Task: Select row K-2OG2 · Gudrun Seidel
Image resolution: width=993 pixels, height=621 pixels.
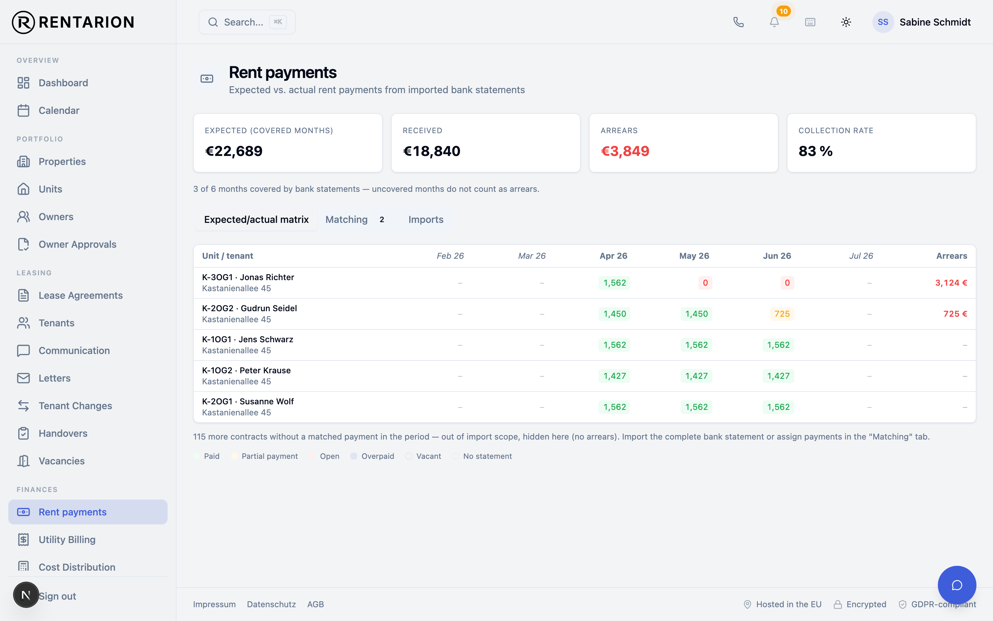Action: 584,314
